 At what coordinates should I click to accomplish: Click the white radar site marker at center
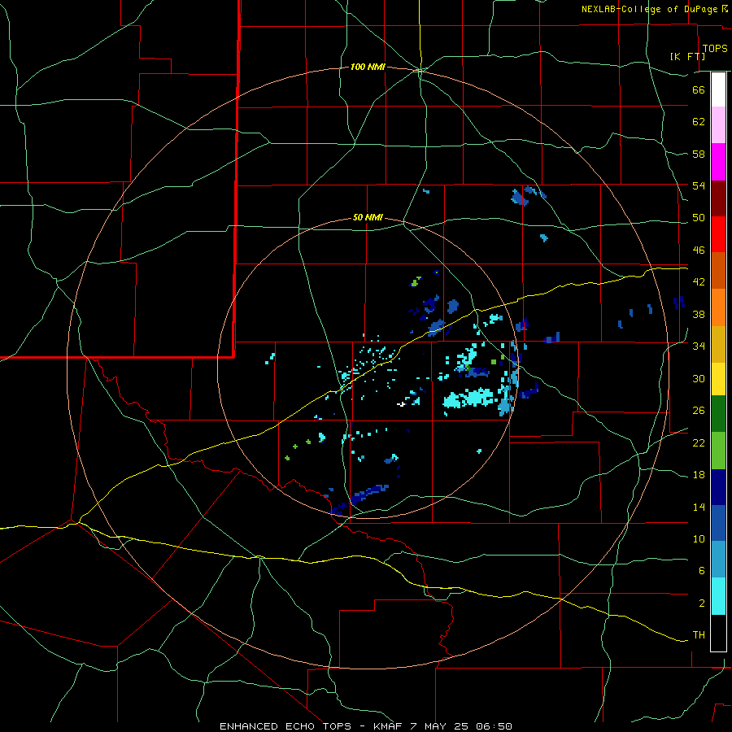401,404
